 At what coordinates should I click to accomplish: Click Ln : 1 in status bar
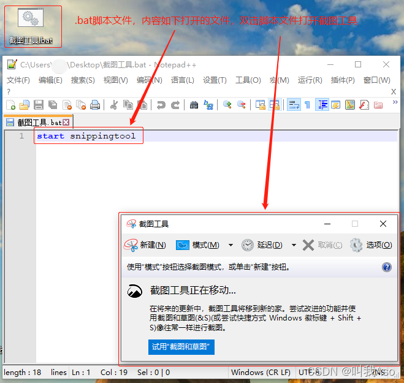pos(81,373)
